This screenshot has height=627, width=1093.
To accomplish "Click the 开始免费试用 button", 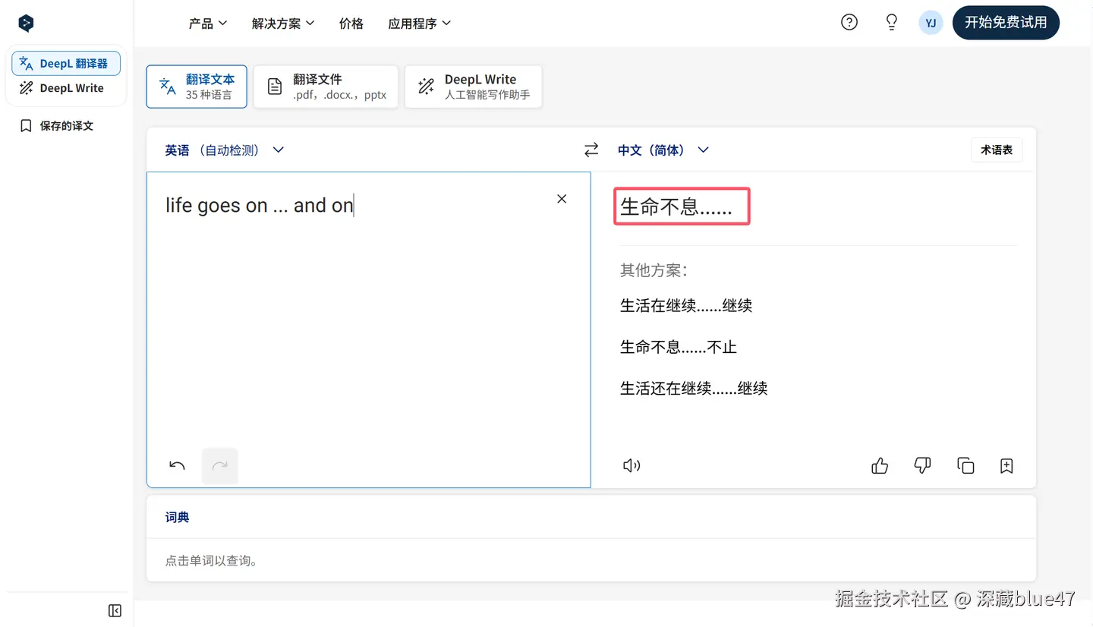I will click(1006, 22).
